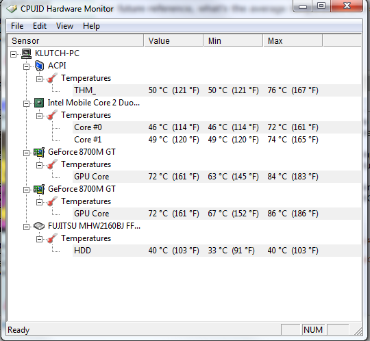
Task: Collapse Temperatures under Intel Mobile Core 2 Duo
Action: click(x=40, y=116)
